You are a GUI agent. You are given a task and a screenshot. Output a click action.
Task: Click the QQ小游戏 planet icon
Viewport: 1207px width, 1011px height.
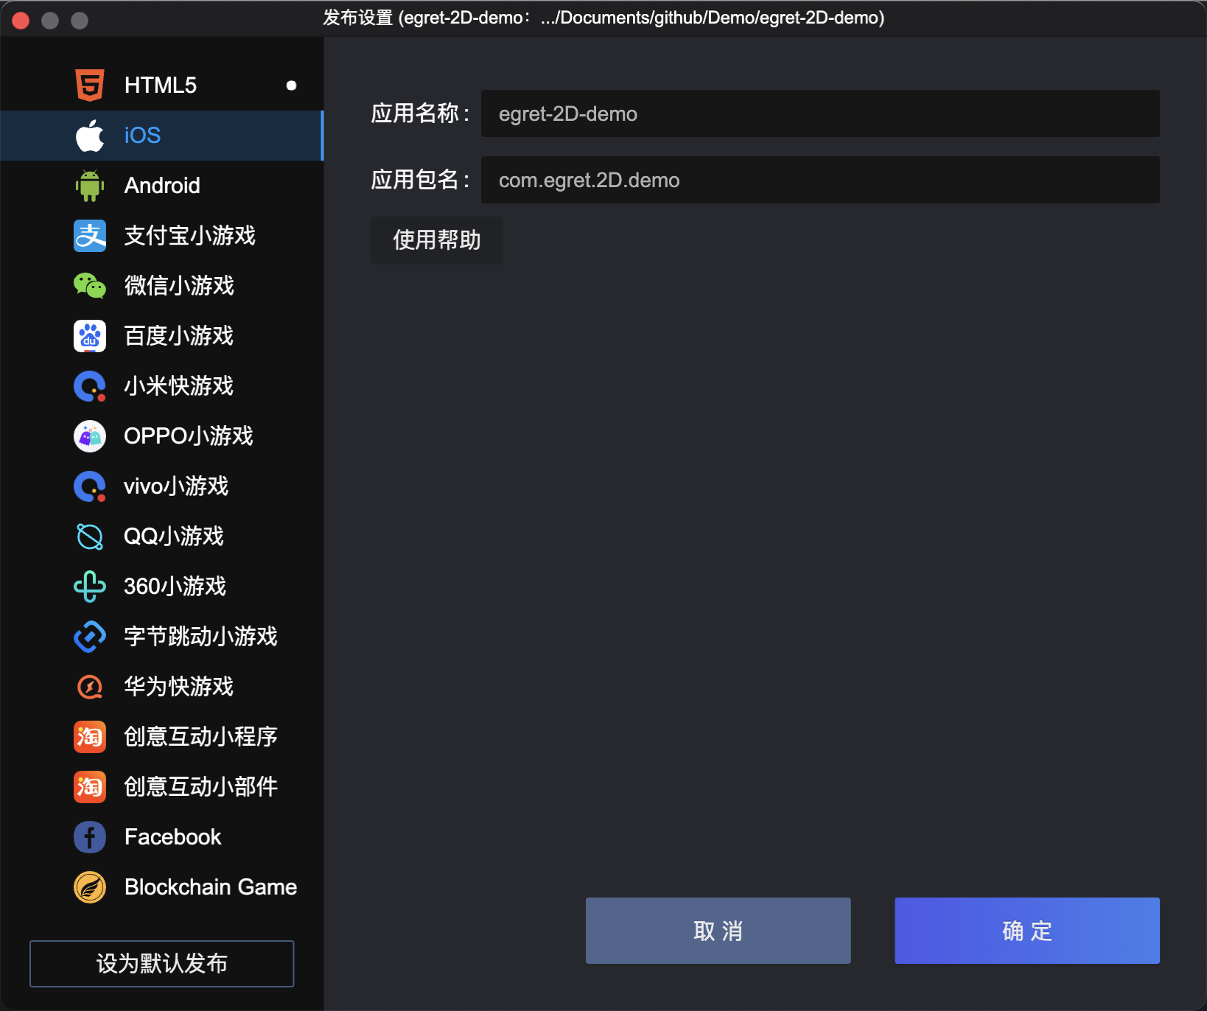[90, 536]
